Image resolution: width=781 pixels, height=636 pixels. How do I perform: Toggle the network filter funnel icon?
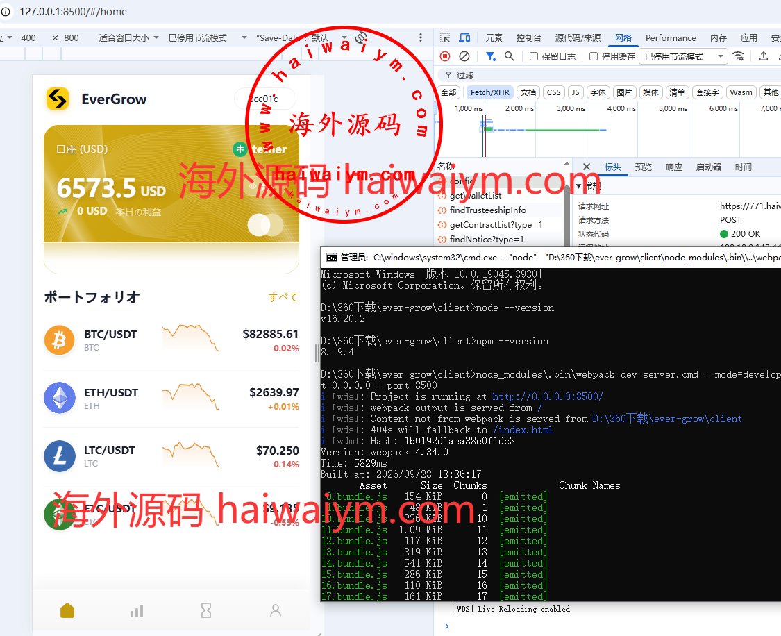(x=490, y=56)
